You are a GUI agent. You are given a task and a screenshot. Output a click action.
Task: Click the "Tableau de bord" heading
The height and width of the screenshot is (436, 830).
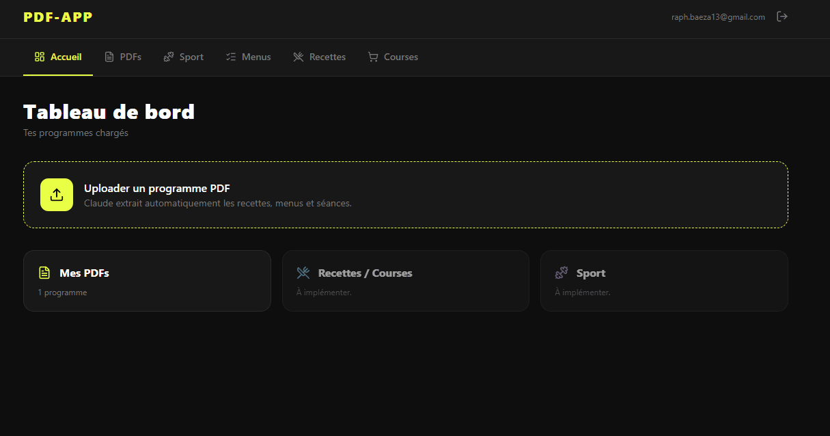[x=109, y=112]
